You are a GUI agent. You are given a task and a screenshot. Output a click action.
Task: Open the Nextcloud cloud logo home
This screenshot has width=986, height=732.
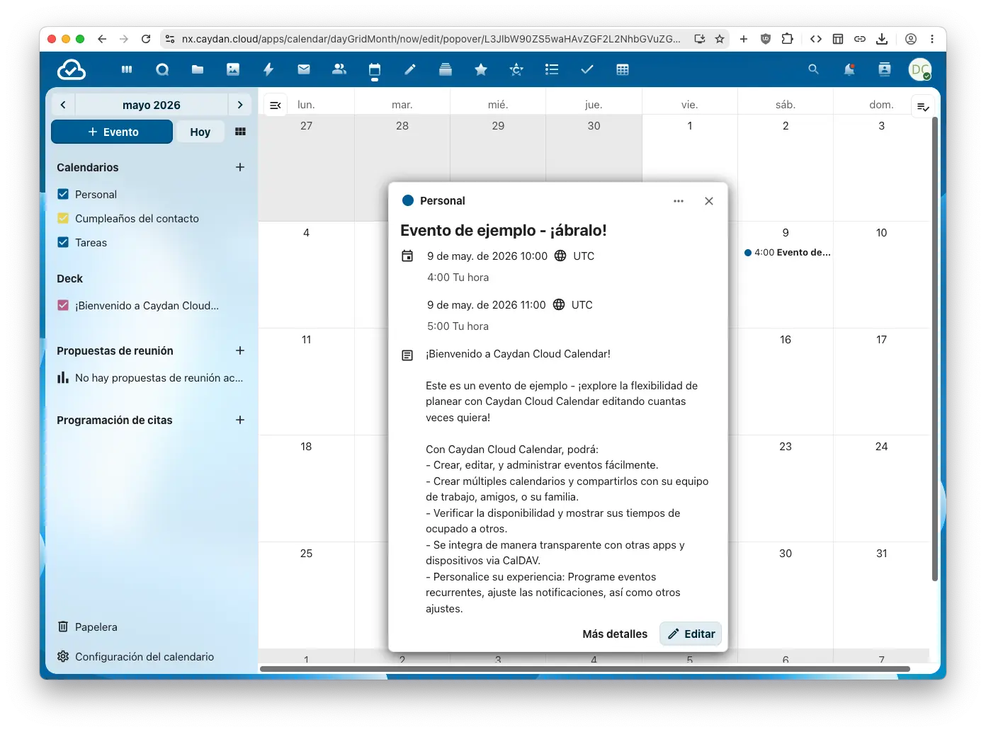tap(72, 69)
